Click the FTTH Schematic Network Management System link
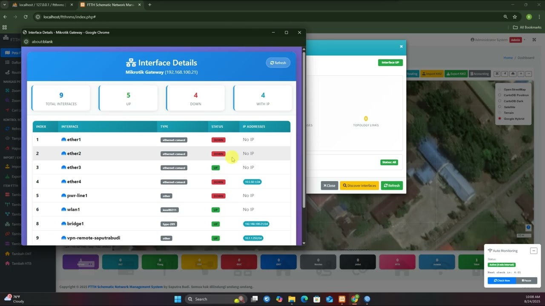Screen dimensions: 545x306 click(125, 287)
